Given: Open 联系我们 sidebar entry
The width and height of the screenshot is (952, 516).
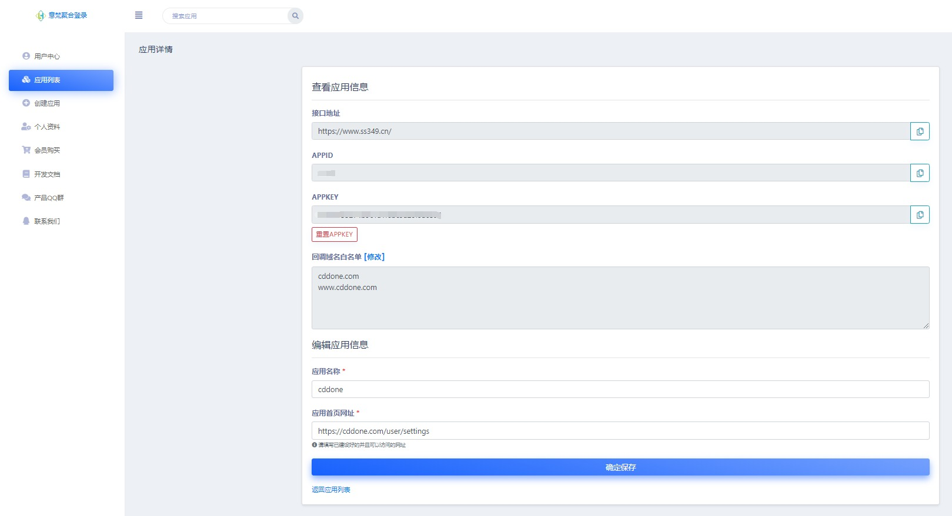Looking at the screenshot, I should (x=61, y=221).
